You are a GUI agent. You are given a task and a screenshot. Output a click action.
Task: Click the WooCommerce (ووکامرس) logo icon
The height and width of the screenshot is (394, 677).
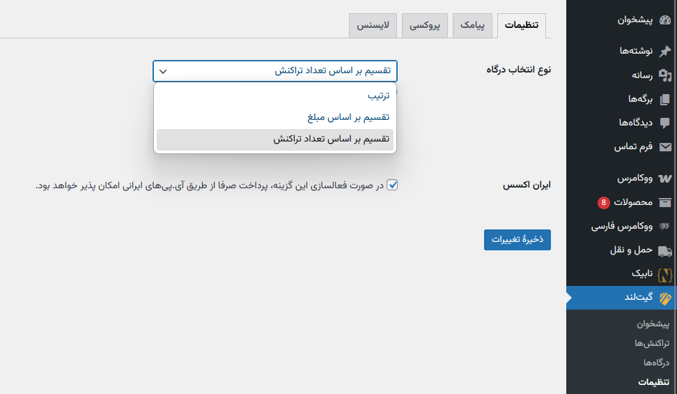(664, 179)
